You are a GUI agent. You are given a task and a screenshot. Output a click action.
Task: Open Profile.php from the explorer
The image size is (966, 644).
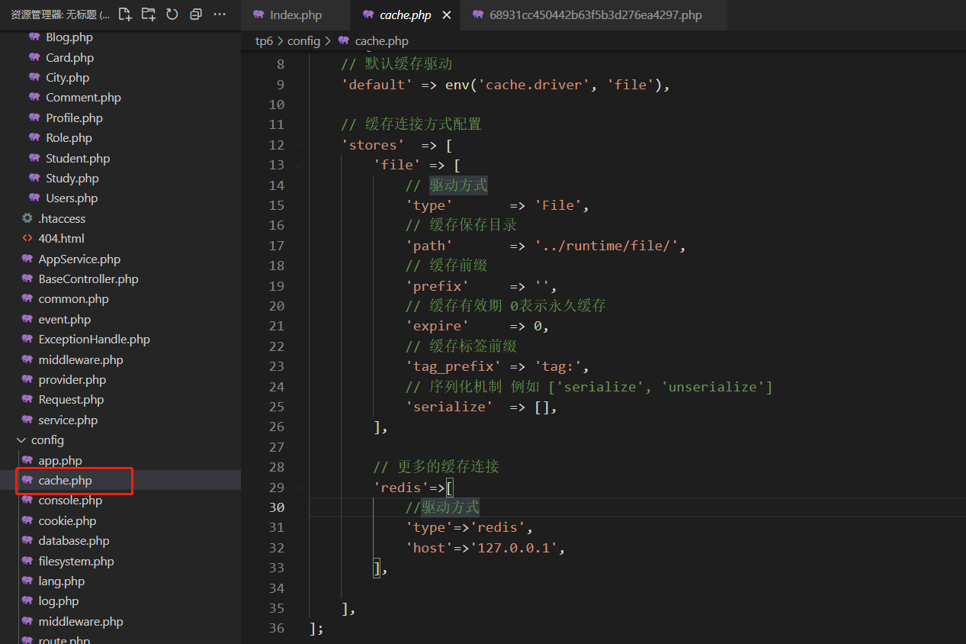74,118
